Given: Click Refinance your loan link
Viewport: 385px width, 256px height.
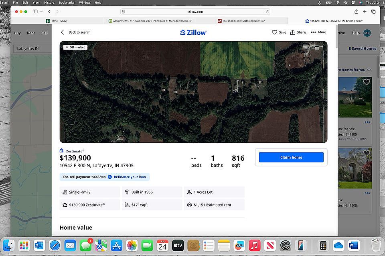Looking at the screenshot, I should pyautogui.click(x=130, y=177).
